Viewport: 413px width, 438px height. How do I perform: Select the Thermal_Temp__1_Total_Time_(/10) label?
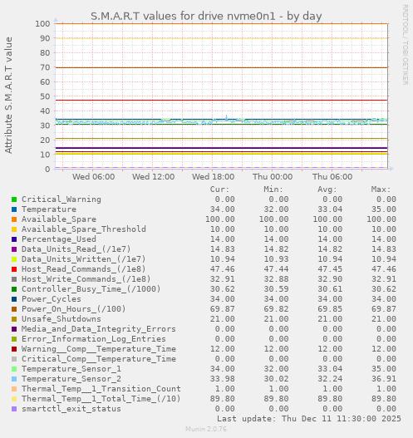tap(101, 399)
